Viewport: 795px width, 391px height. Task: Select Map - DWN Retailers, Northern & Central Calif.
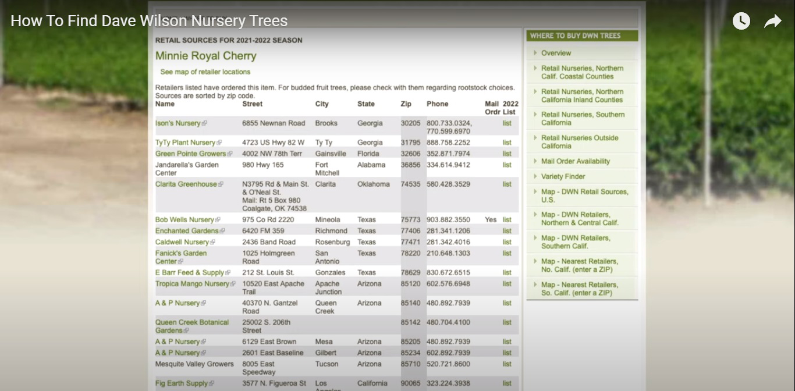pyautogui.click(x=580, y=219)
